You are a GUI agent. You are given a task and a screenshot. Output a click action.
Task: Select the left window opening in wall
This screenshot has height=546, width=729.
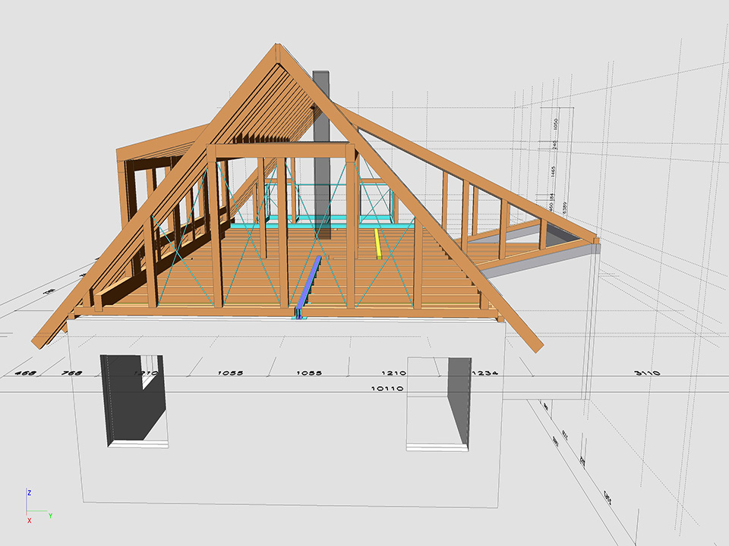[x=134, y=400]
